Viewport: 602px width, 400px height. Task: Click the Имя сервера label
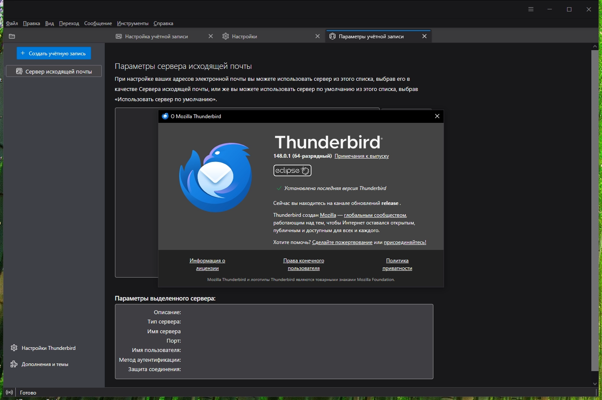[x=164, y=332]
